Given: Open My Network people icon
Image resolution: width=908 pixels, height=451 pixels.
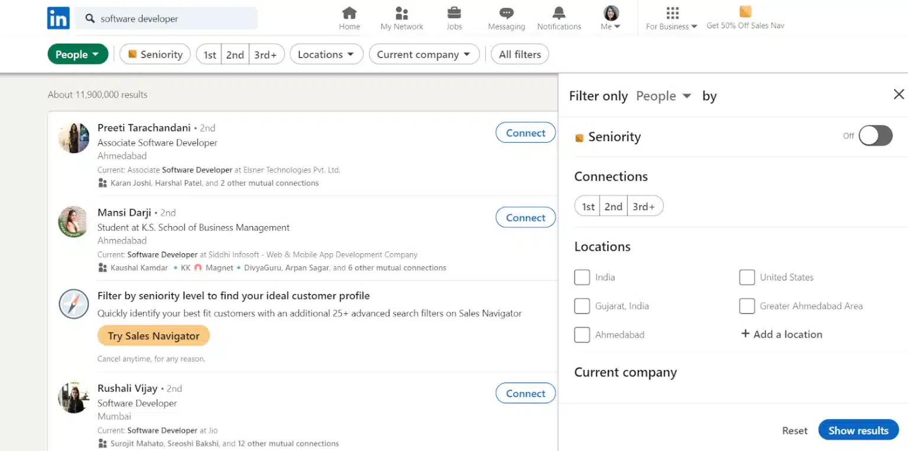Looking at the screenshot, I should tap(402, 12).
